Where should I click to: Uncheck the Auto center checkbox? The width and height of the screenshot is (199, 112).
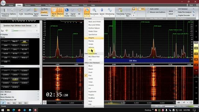148,9
